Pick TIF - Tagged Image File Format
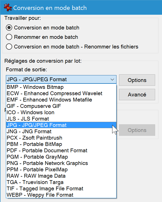 click(61, 189)
